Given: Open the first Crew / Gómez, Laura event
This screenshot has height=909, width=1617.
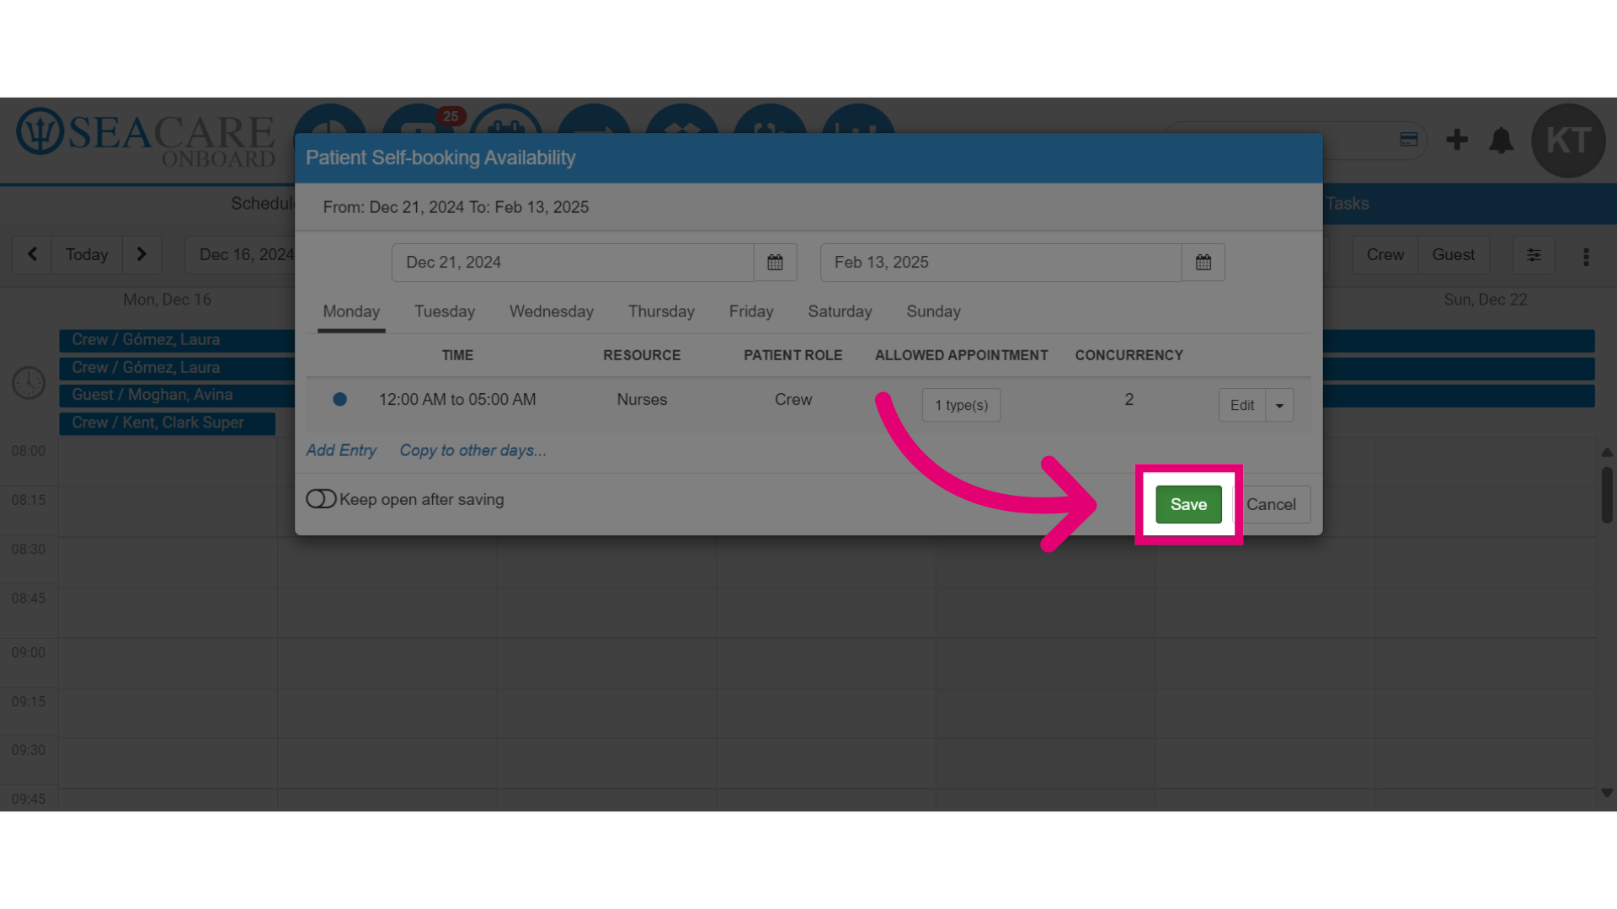Looking at the screenshot, I should pyautogui.click(x=177, y=340).
